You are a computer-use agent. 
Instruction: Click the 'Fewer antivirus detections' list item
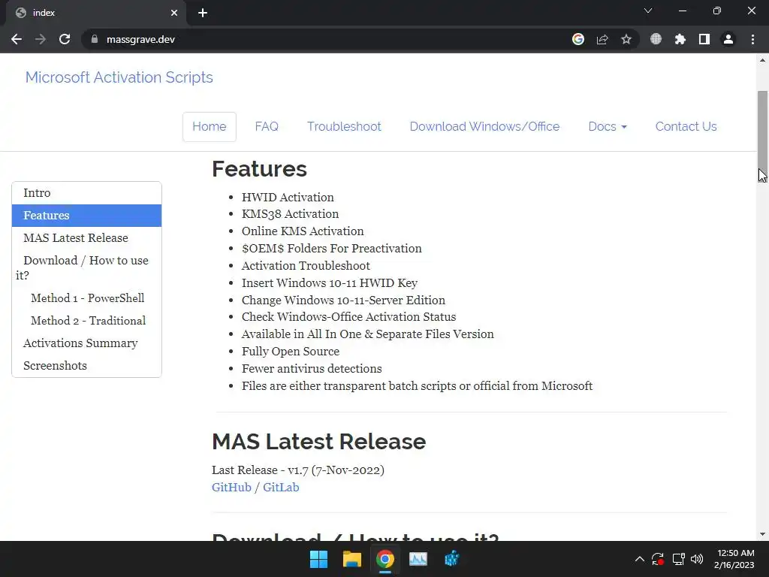tap(312, 368)
